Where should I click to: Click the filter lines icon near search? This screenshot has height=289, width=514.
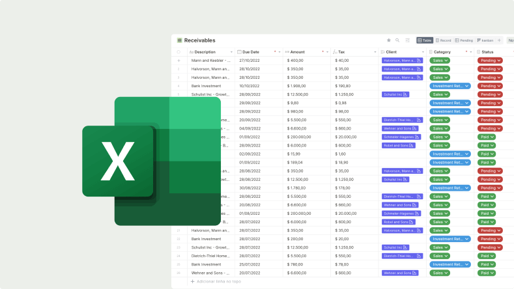407,40
